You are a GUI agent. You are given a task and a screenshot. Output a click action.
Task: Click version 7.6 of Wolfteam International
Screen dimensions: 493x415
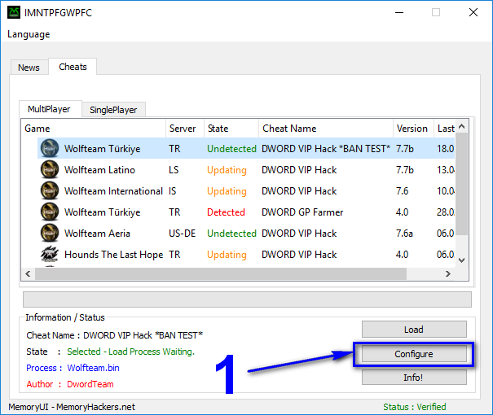[402, 191]
